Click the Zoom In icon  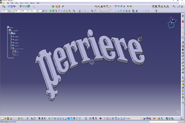click(x=60, y=119)
